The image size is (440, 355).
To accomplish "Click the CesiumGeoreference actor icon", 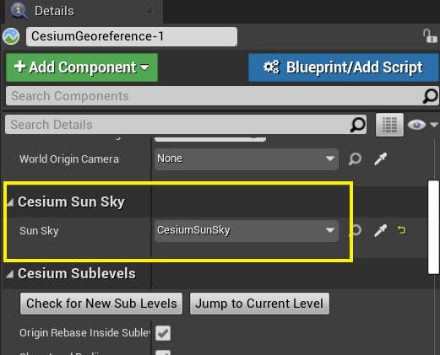I will [11, 36].
